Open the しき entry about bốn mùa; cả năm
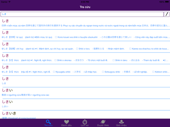Viewport: 170px width, 127px height. click(85, 23)
